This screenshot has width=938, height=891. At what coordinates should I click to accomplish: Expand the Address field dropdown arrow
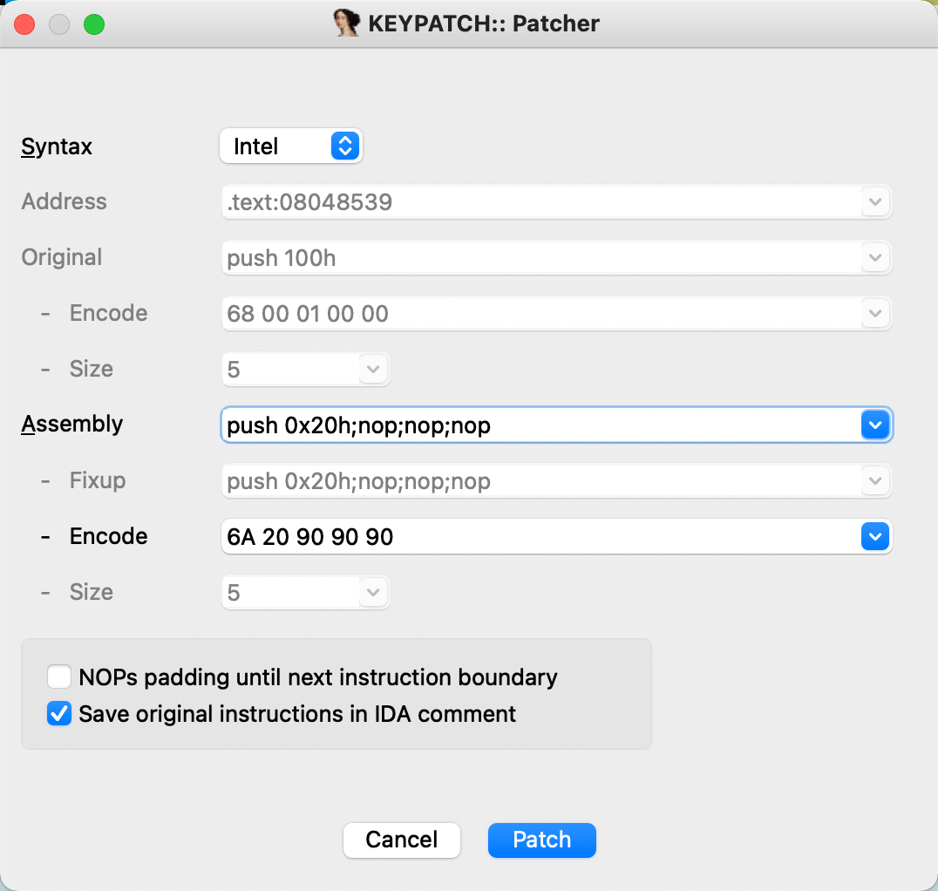(x=875, y=201)
